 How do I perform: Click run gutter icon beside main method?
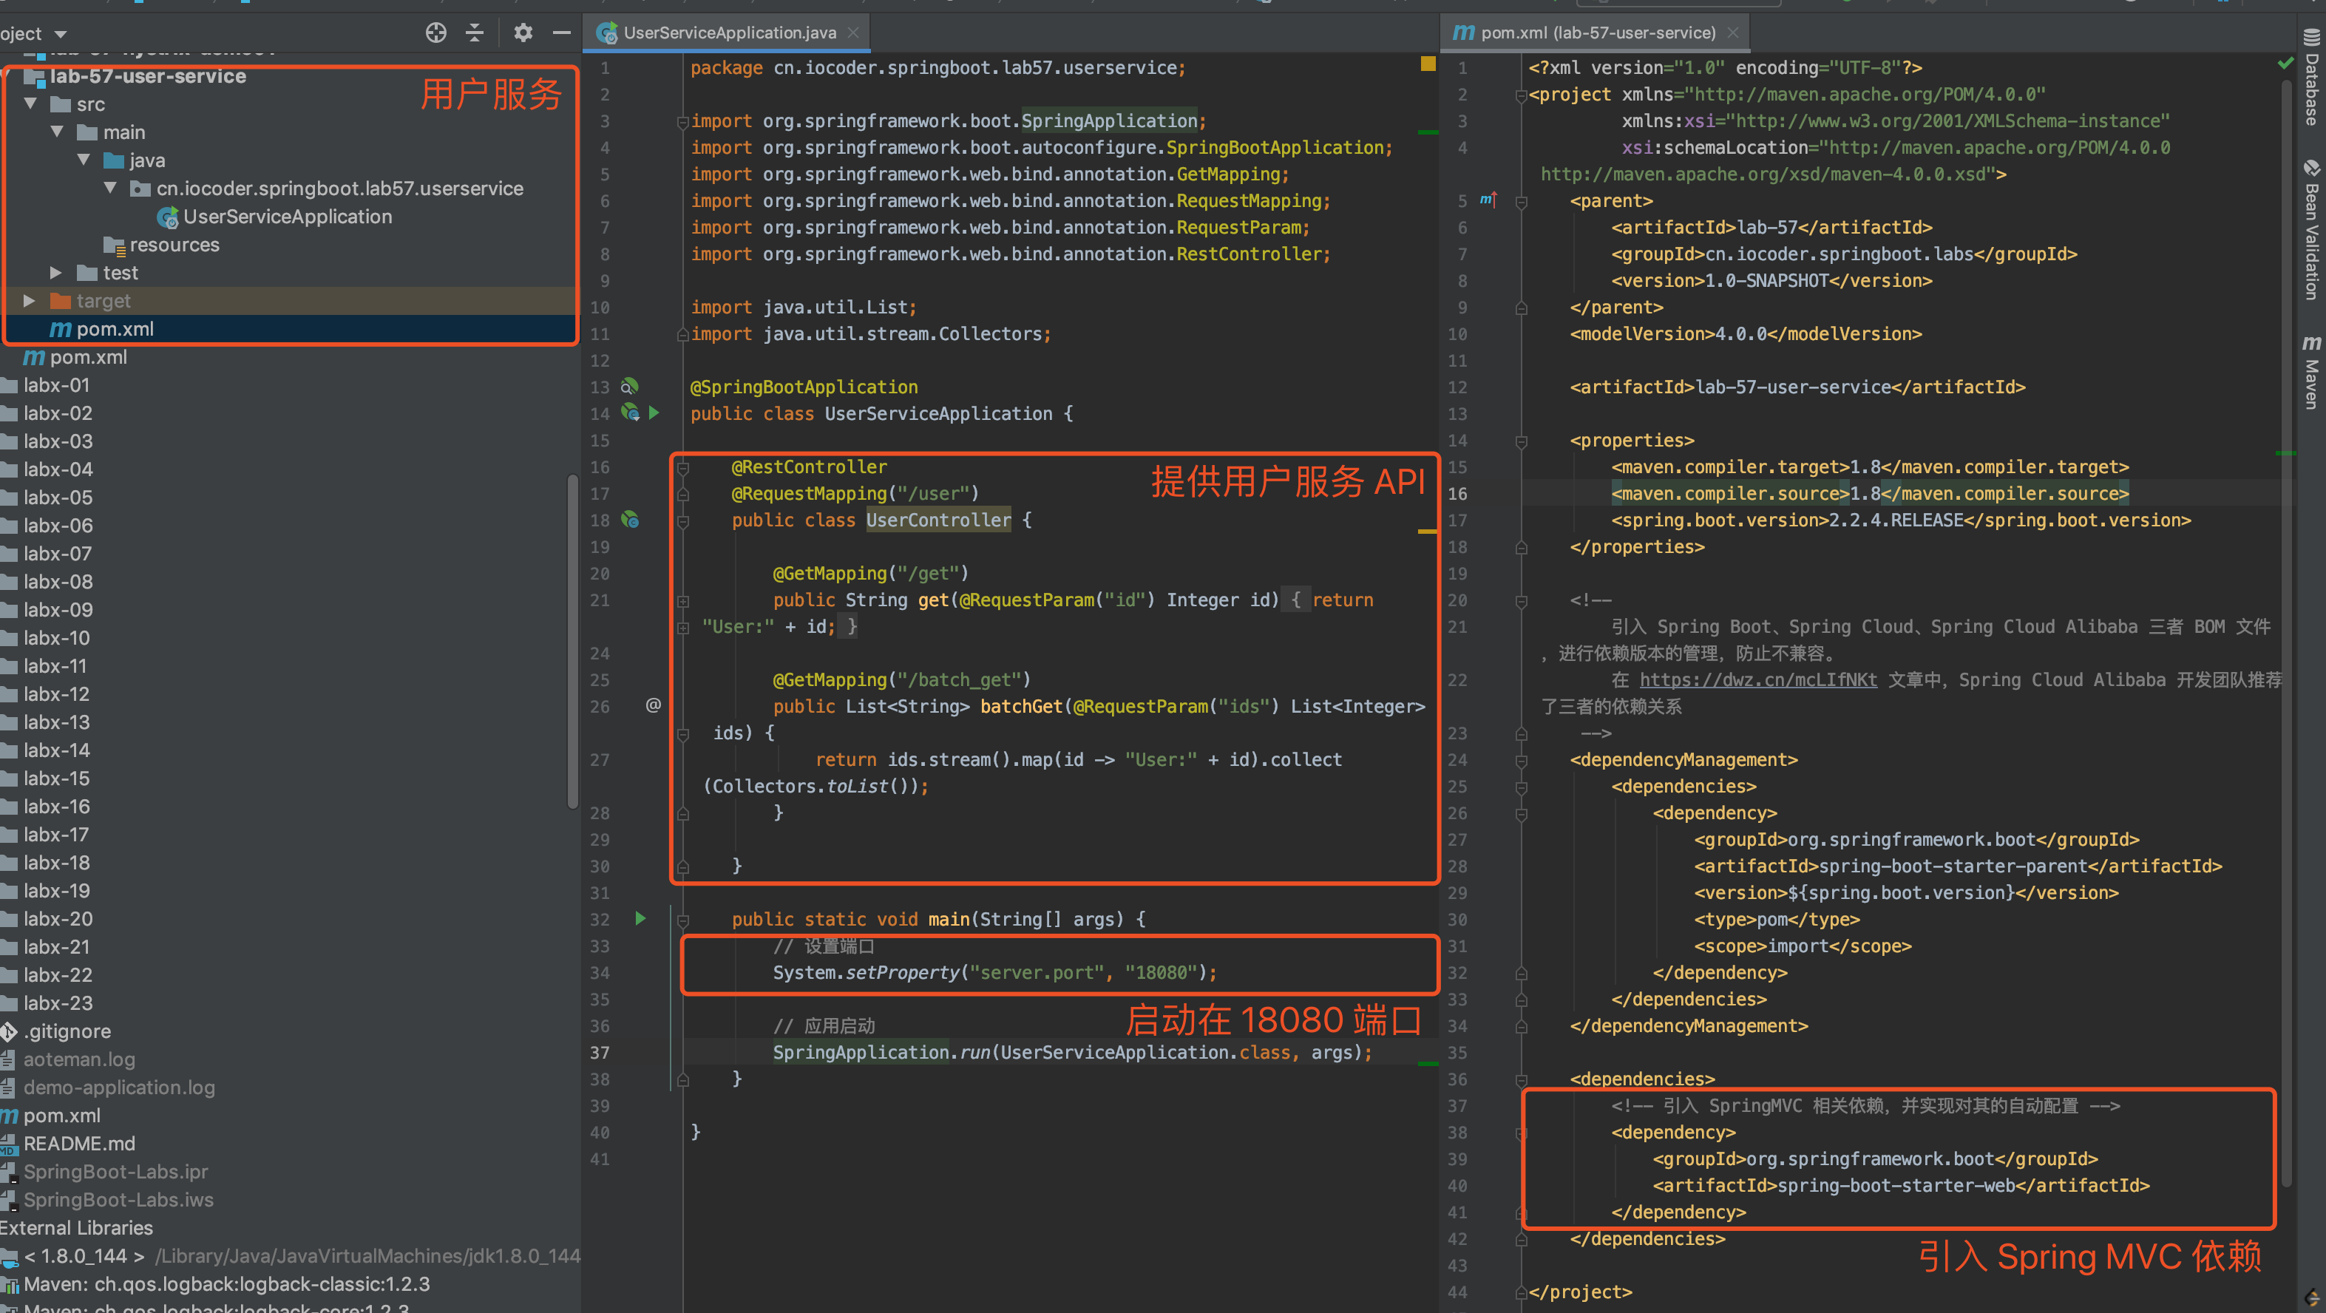click(640, 918)
